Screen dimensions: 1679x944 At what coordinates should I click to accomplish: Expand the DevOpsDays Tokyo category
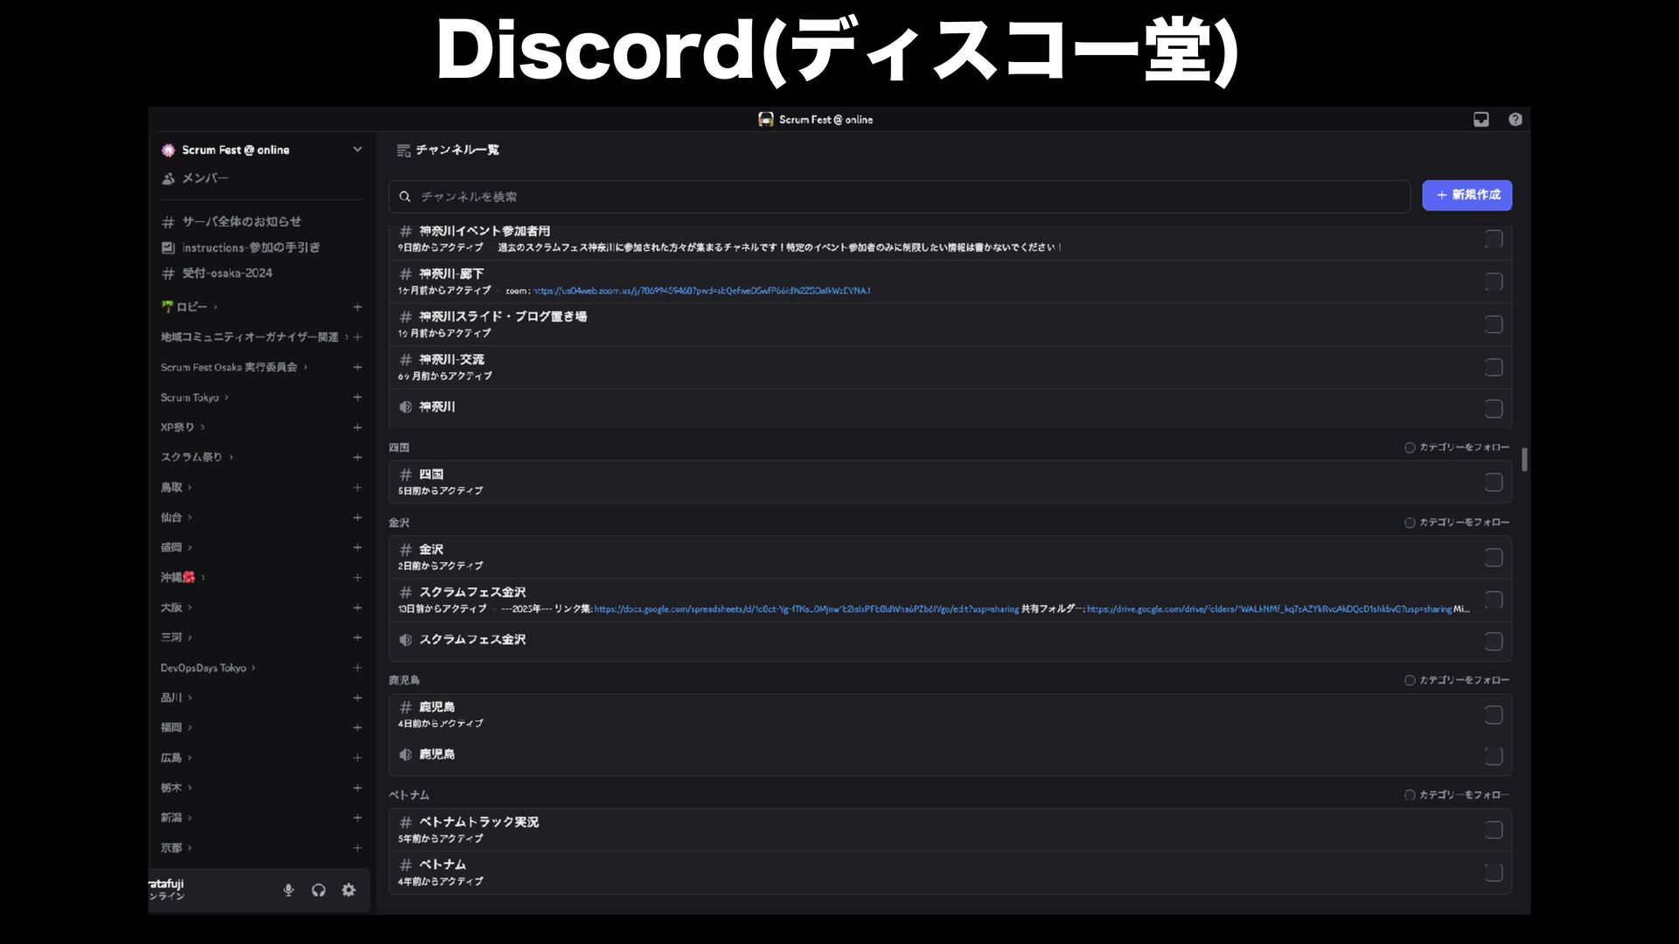click(204, 668)
